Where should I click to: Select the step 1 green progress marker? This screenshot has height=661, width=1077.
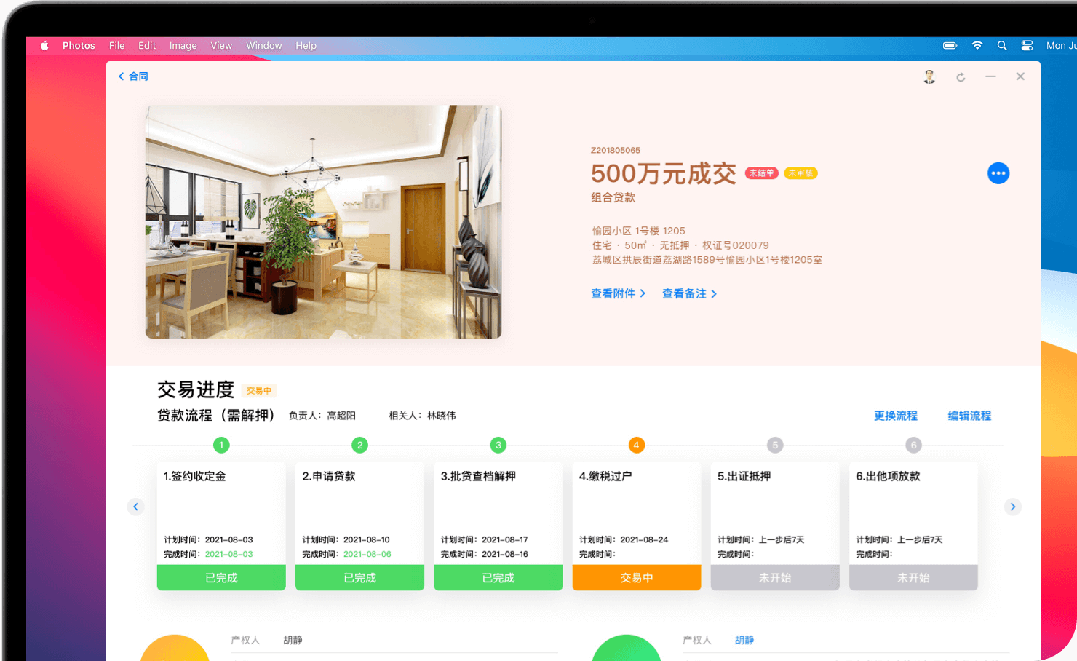(221, 445)
